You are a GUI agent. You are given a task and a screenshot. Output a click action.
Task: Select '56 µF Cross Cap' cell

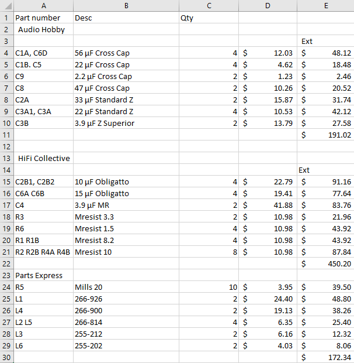click(x=126, y=53)
